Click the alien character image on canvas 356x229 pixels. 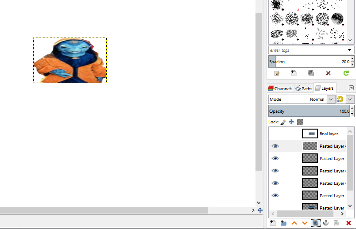(x=70, y=60)
